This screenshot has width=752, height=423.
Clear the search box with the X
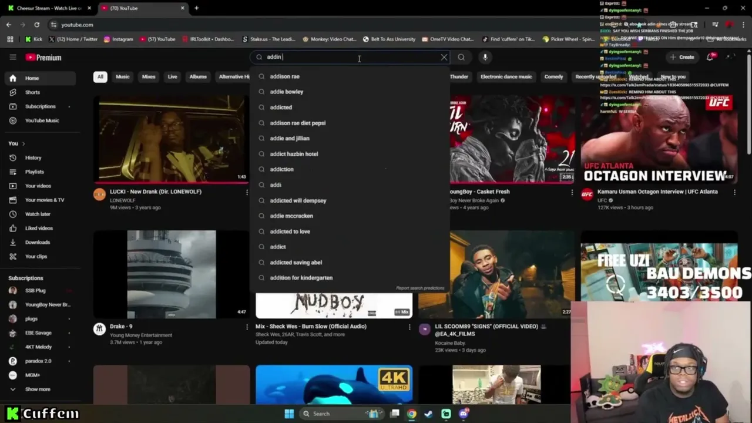pyautogui.click(x=444, y=57)
